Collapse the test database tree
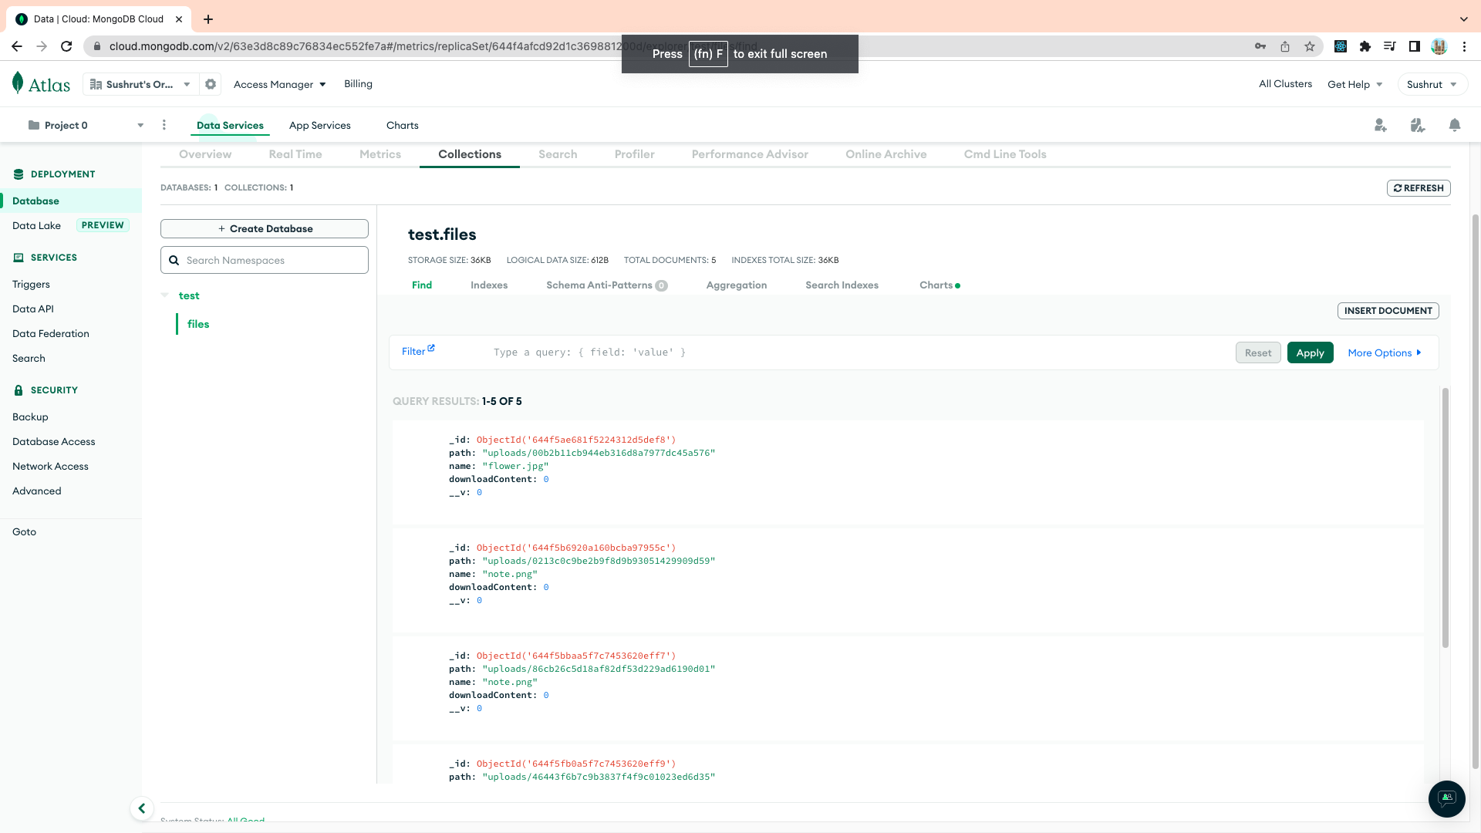 (x=165, y=295)
